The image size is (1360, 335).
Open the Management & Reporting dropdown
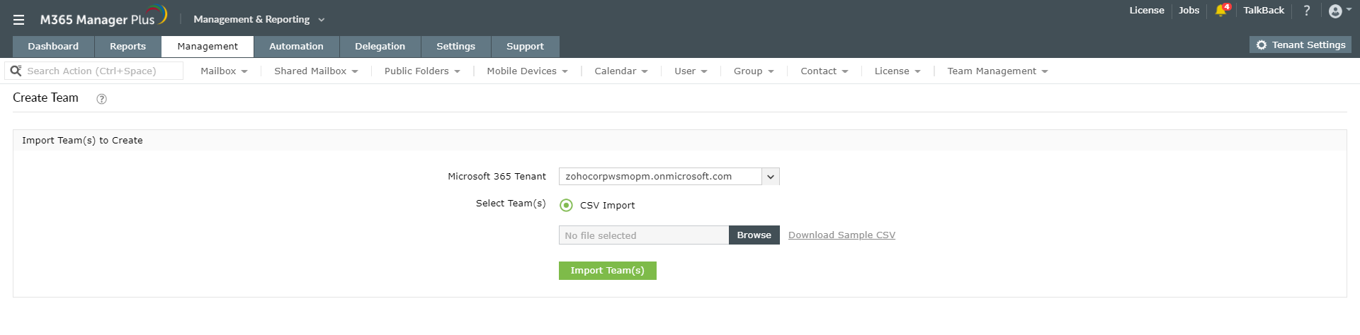click(259, 20)
